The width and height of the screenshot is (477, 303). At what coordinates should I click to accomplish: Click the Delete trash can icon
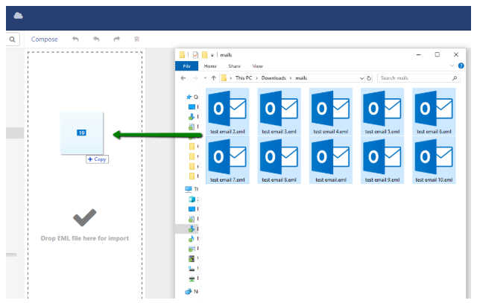coord(136,39)
